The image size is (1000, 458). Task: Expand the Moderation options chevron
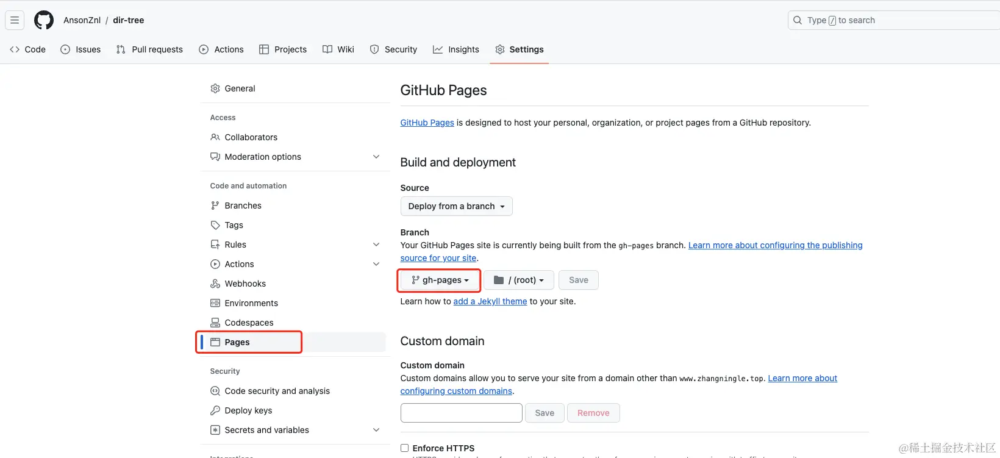point(376,157)
